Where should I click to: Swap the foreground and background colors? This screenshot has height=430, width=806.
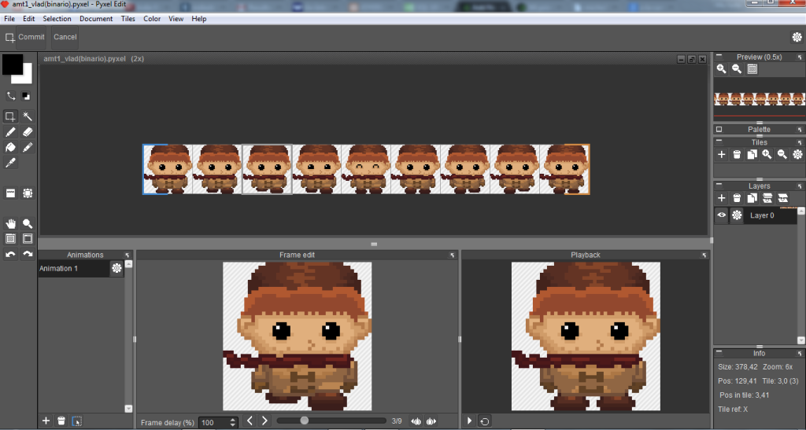click(x=11, y=96)
